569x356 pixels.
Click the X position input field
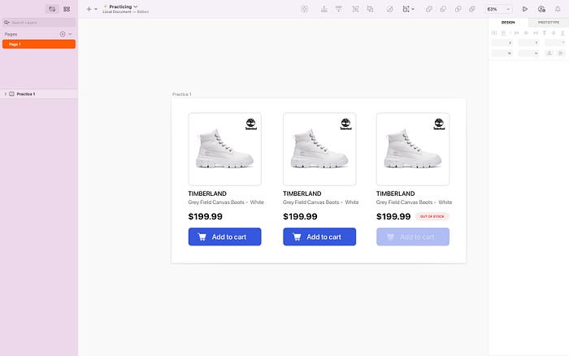502,43
